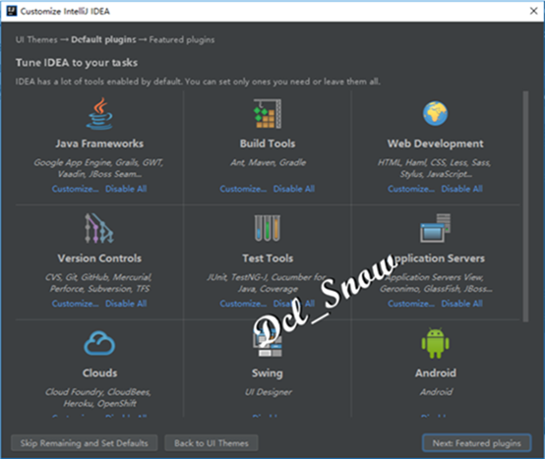
Task: Click the Version Controls branches icon
Action: (99, 228)
